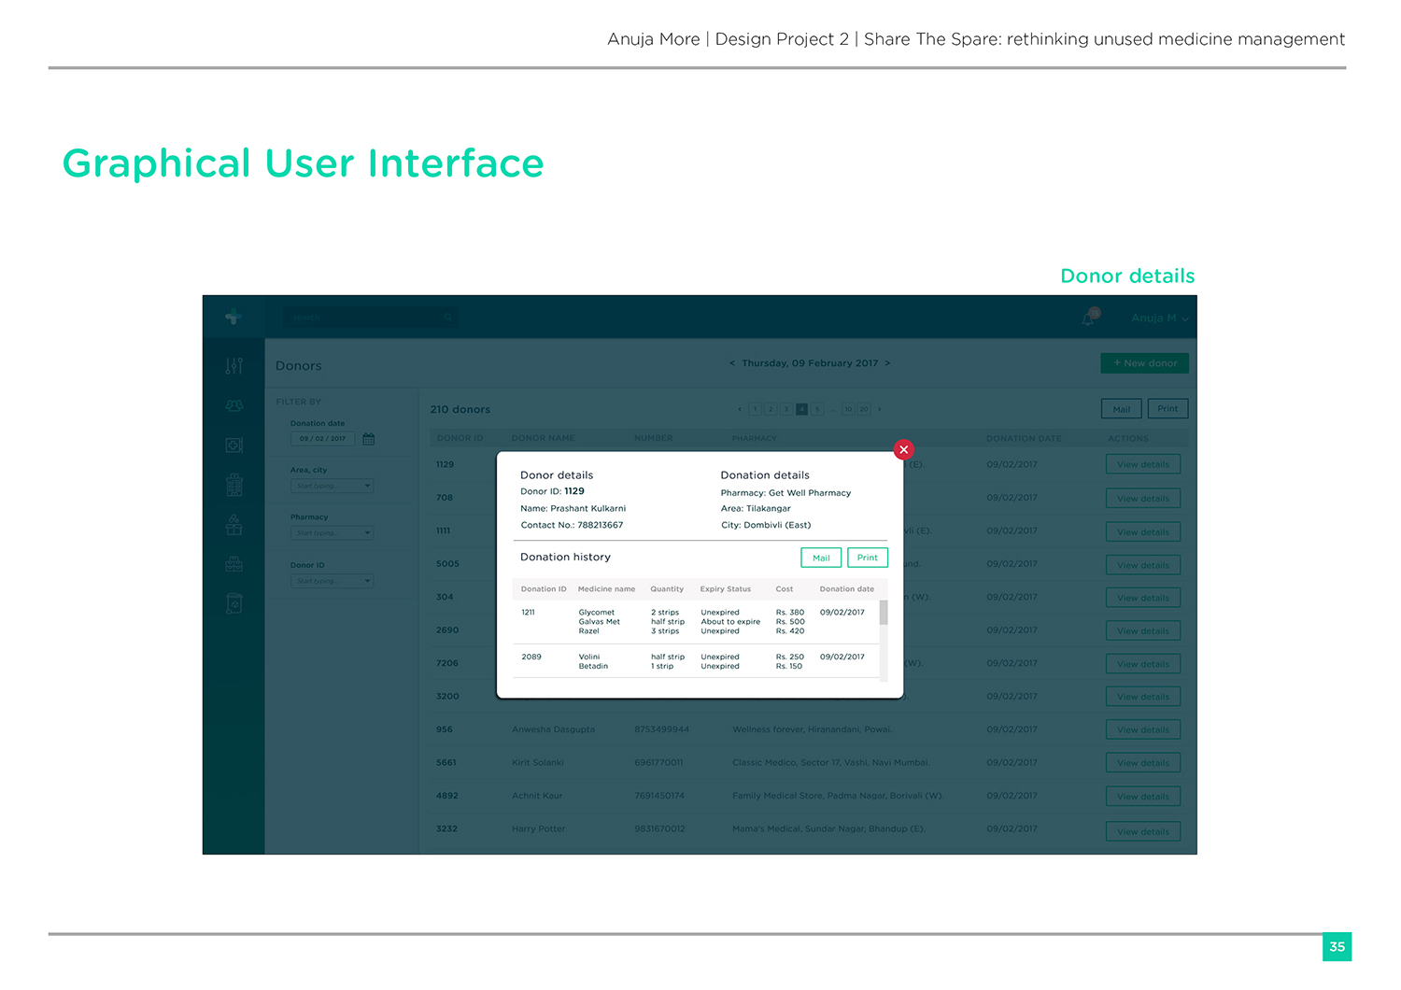Click the green plus app logo
1401x990 pixels.
click(x=233, y=318)
